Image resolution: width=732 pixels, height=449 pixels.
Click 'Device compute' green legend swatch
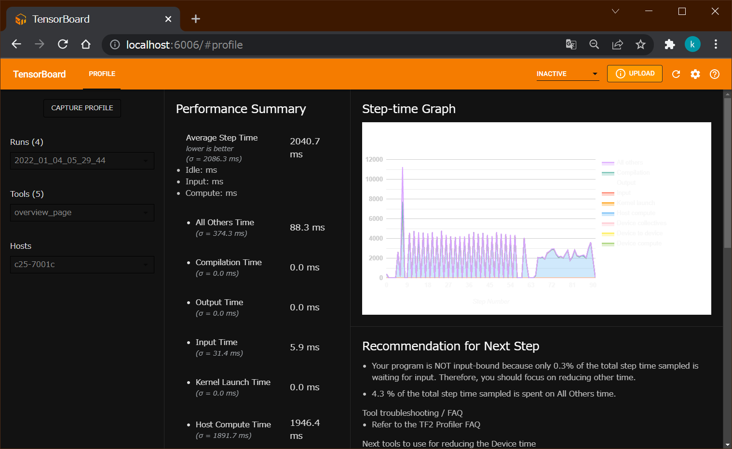[608, 244]
